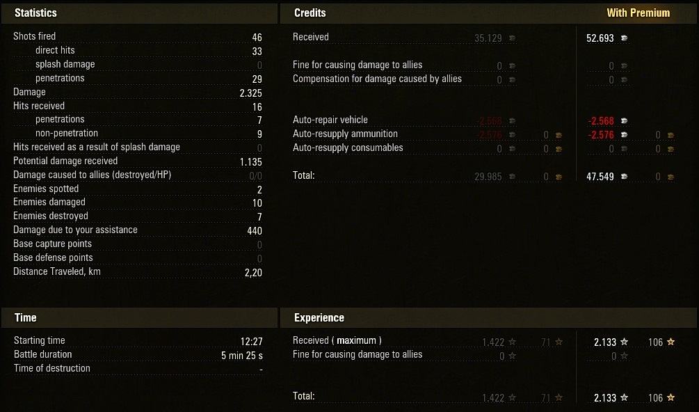This screenshot has height=412, width=699.
Task: Click the Shots fired statistic row
Action: (137, 37)
